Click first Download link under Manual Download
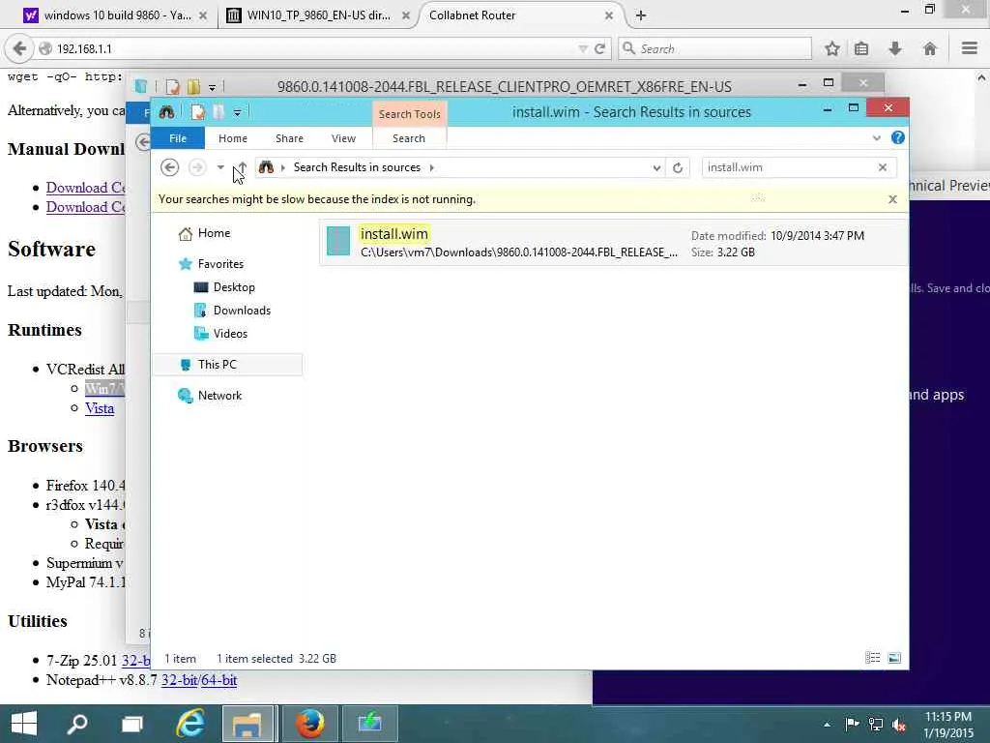The width and height of the screenshot is (990, 743). [85, 188]
